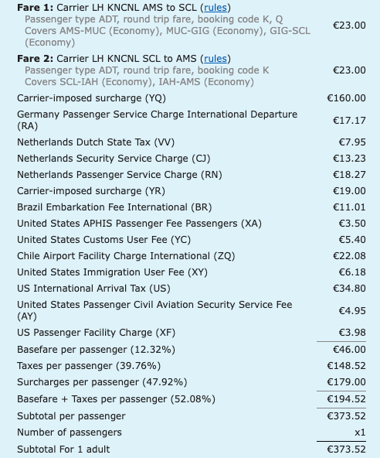
Task: Select US International Arrival Tax (US) line
Action: (x=192, y=289)
